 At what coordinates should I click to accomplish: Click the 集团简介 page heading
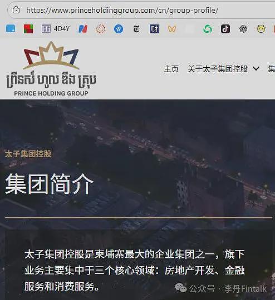coord(50,184)
